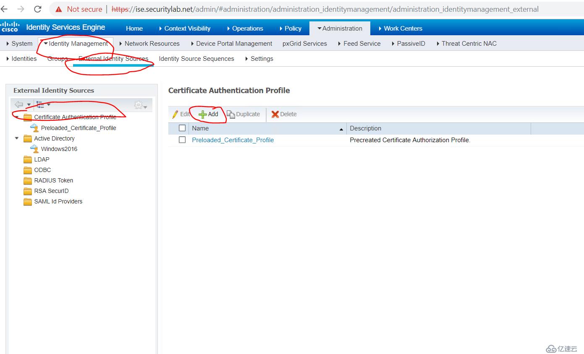Click 'Precreated Certificate Authorization Profile.' cell text
The height and width of the screenshot is (354, 584).
coord(410,140)
